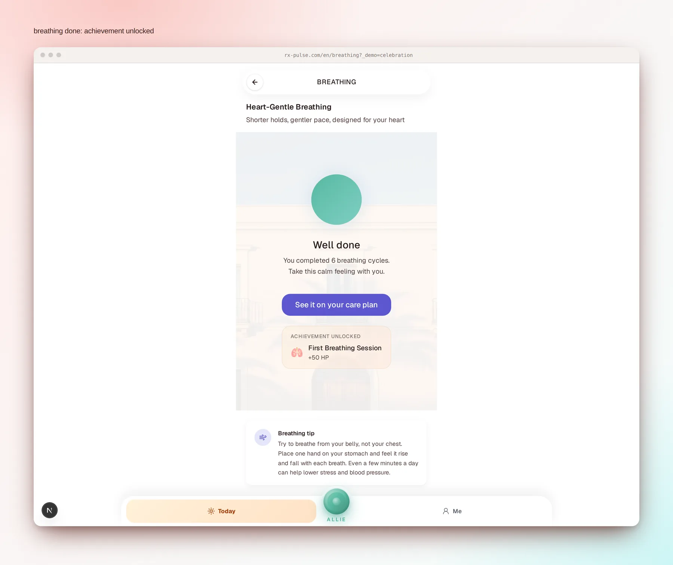Click 'You completed 6 breathing cycles.' text
The height and width of the screenshot is (565, 673).
(336, 260)
